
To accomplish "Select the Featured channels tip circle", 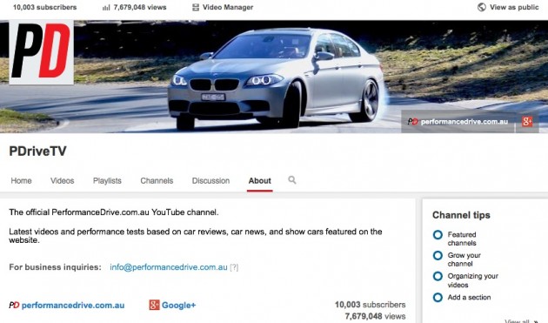I will (x=438, y=235).
